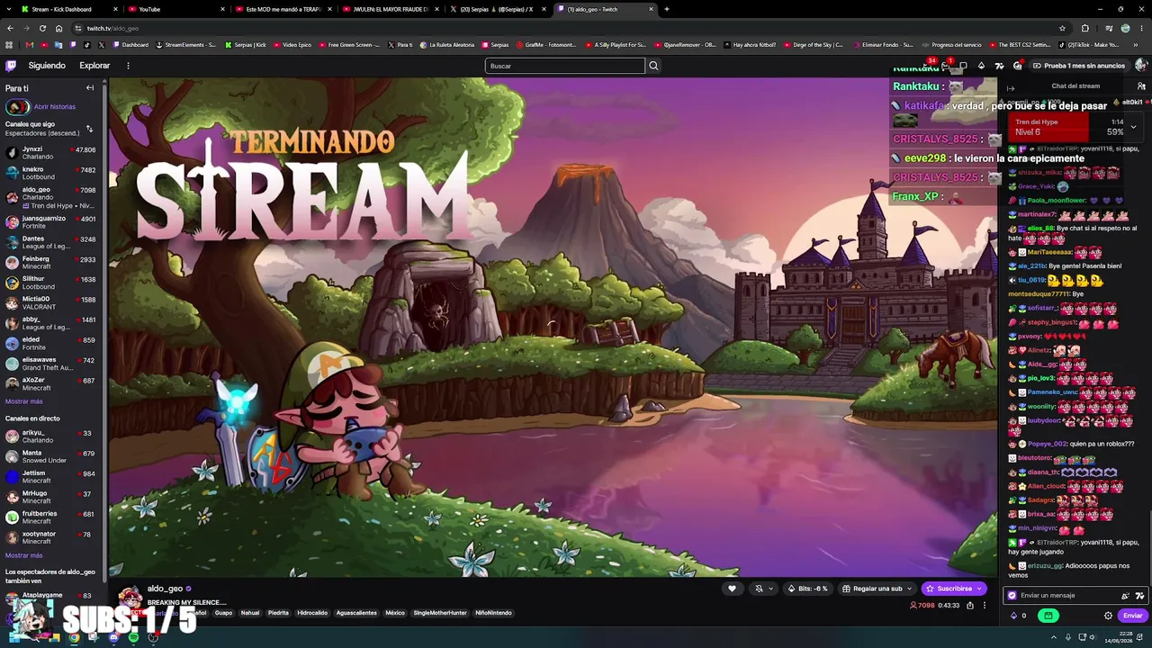Reload the browser page
Viewport: 1152px width, 648px height.
(42, 28)
